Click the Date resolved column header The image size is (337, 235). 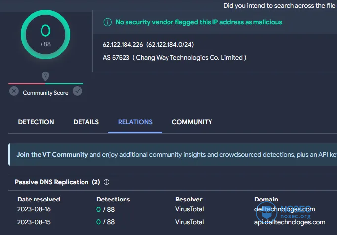click(39, 200)
